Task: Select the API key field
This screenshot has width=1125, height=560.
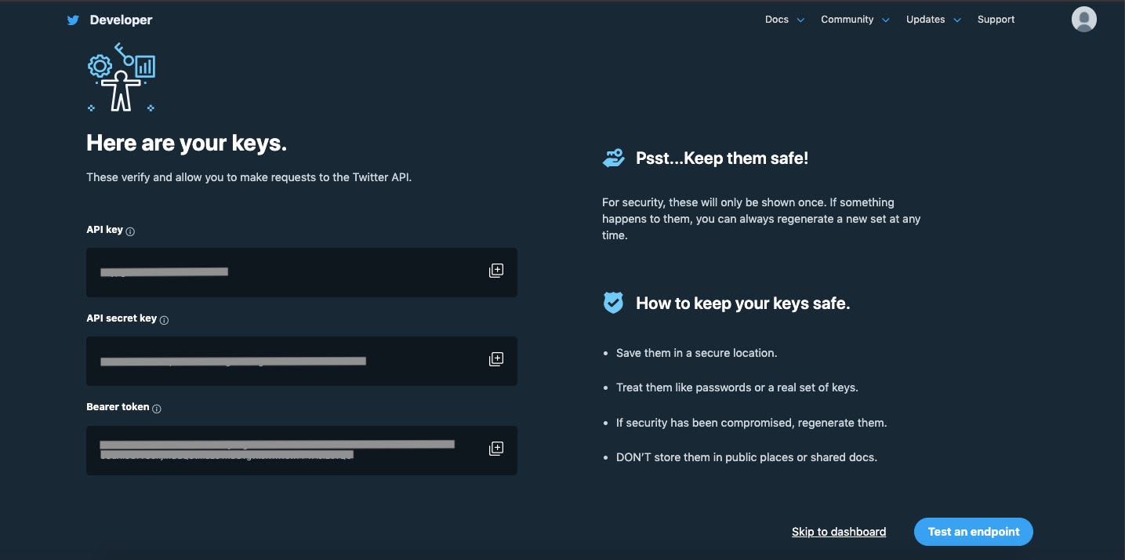Action: pyautogui.click(x=282, y=272)
